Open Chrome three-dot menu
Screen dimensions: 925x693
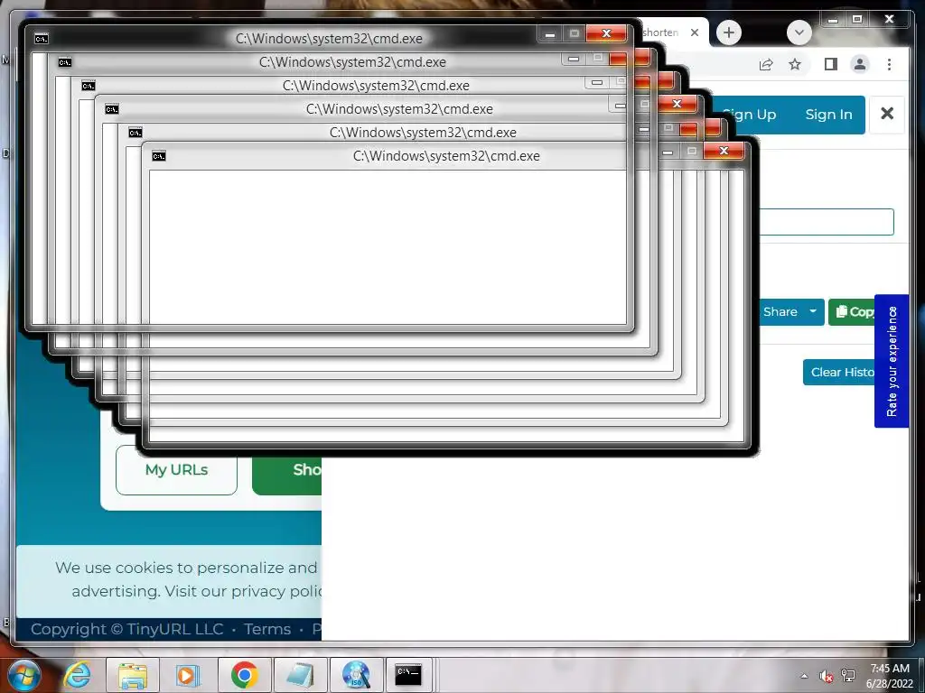889,64
